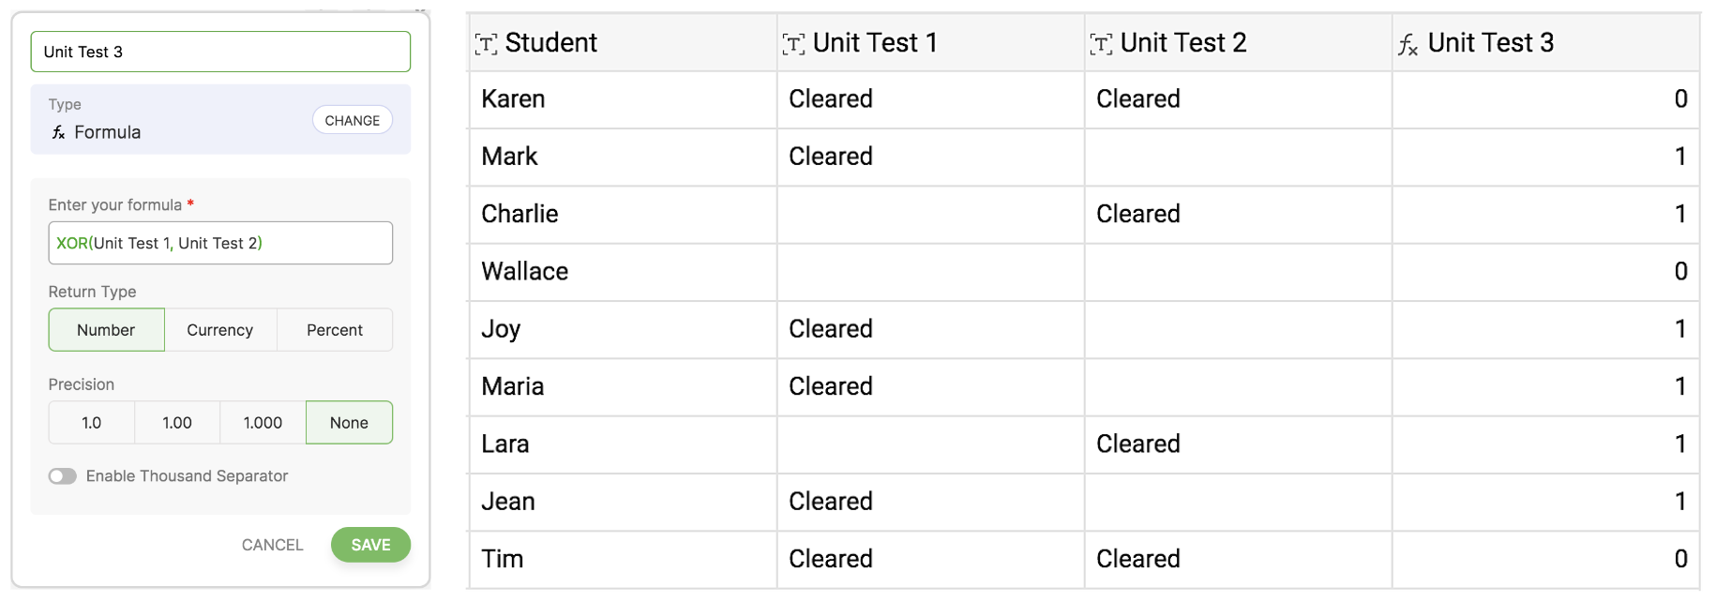Click the text-type icon beside Unit Test 2

(x=1101, y=44)
